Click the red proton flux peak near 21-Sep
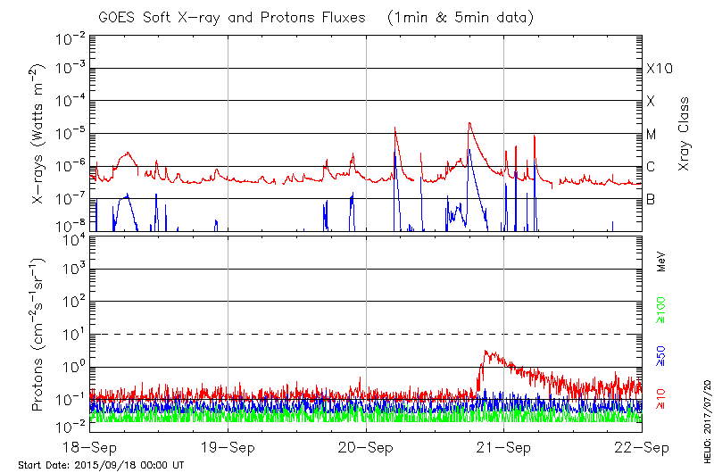The height and width of the screenshot is (473, 714). coord(485,352)
